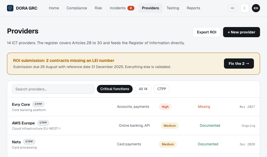Image resolution: width=267 pixels, height=157 pixels.
Task: Click Documented status in Nets row
Action: [x=208, y=144]
